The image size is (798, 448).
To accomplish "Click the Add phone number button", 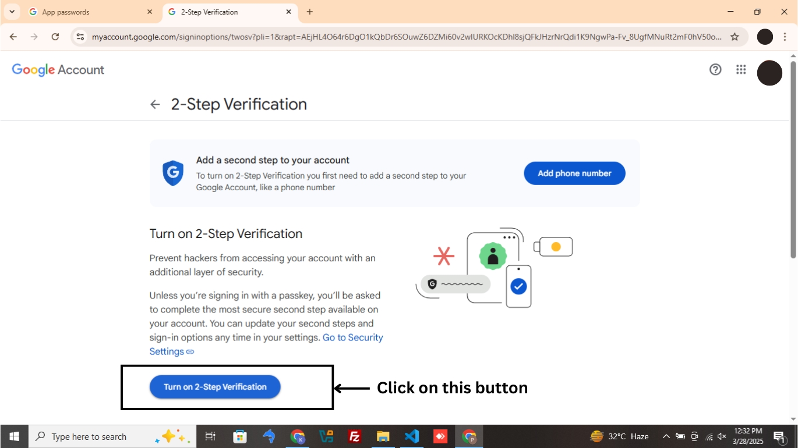I will tap(574, 173).
